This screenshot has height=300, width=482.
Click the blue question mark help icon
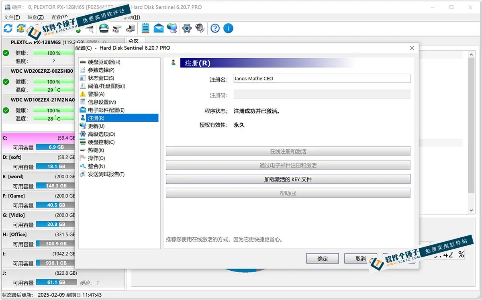pos(215,28)
